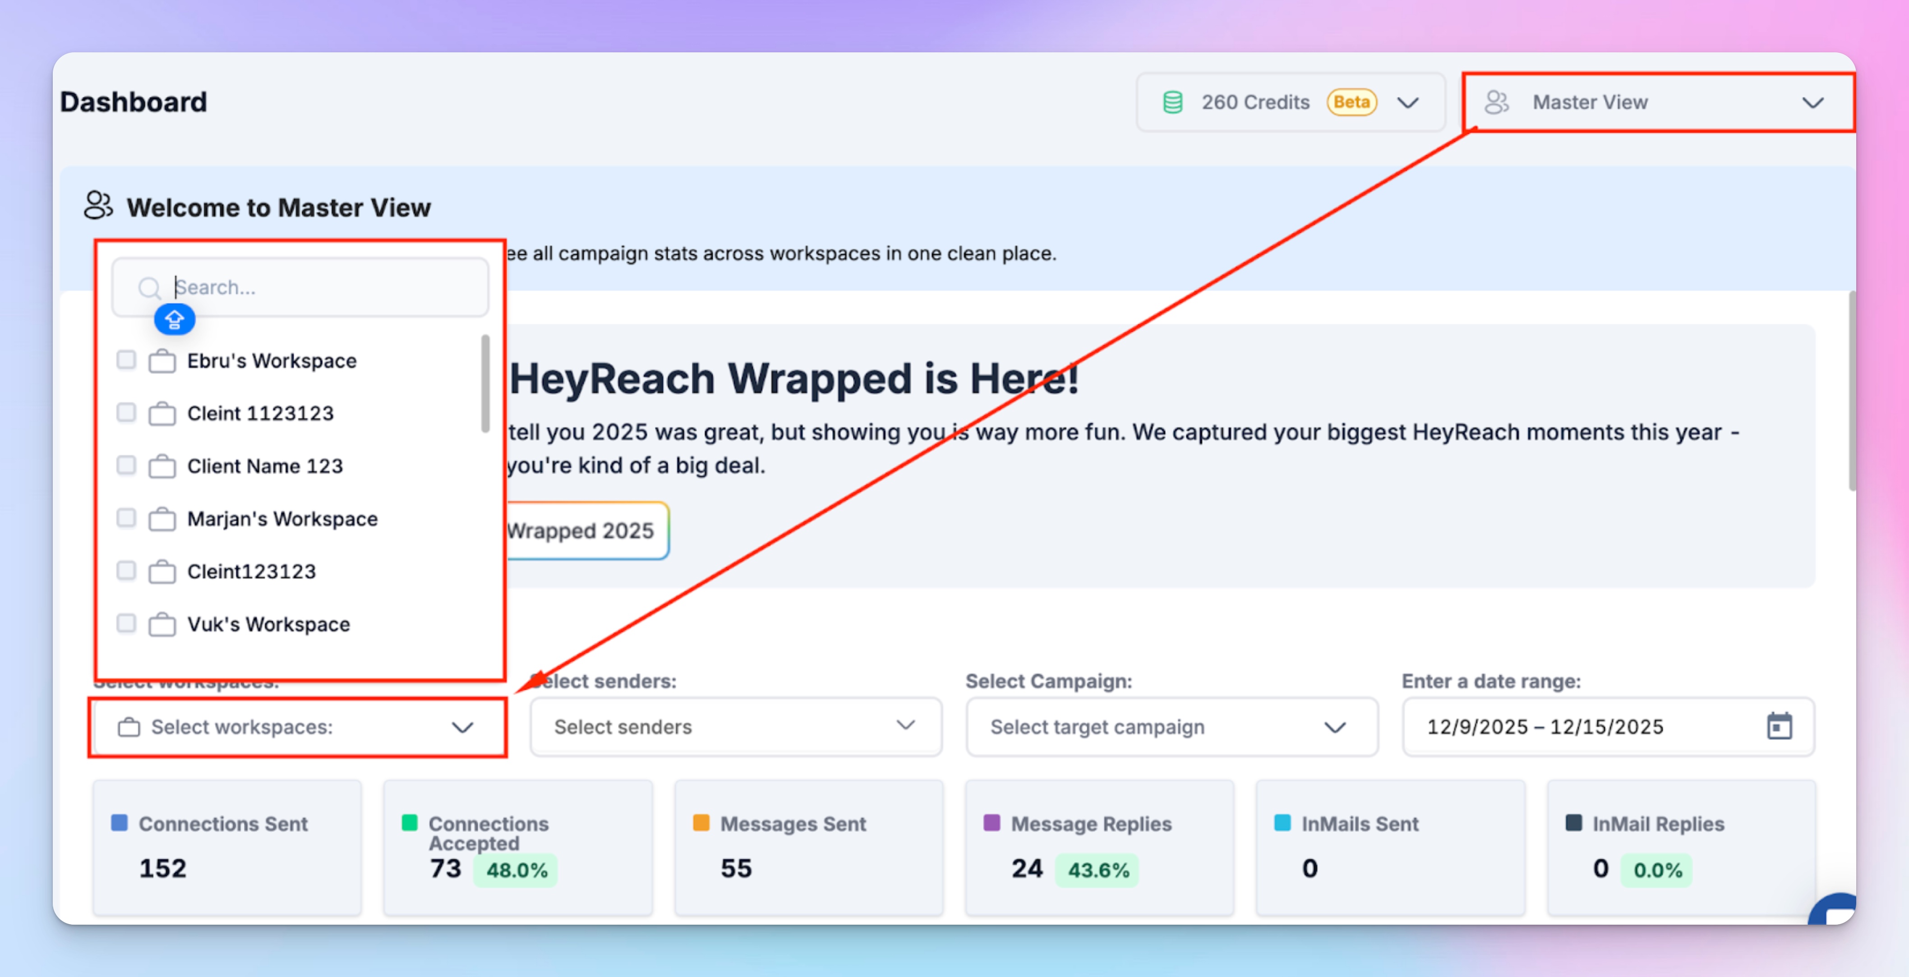Viewport: 1909px width, 977px height.
Task: Tick the Client Name 123 checkbox
Action: coord(126,465)
